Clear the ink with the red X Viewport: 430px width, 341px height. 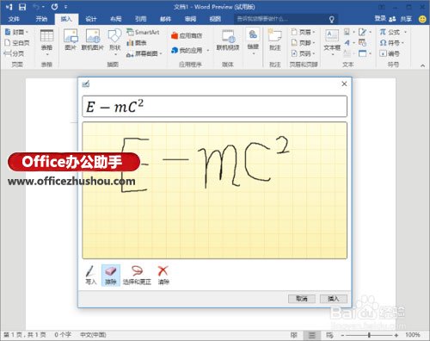coord(163,275)
